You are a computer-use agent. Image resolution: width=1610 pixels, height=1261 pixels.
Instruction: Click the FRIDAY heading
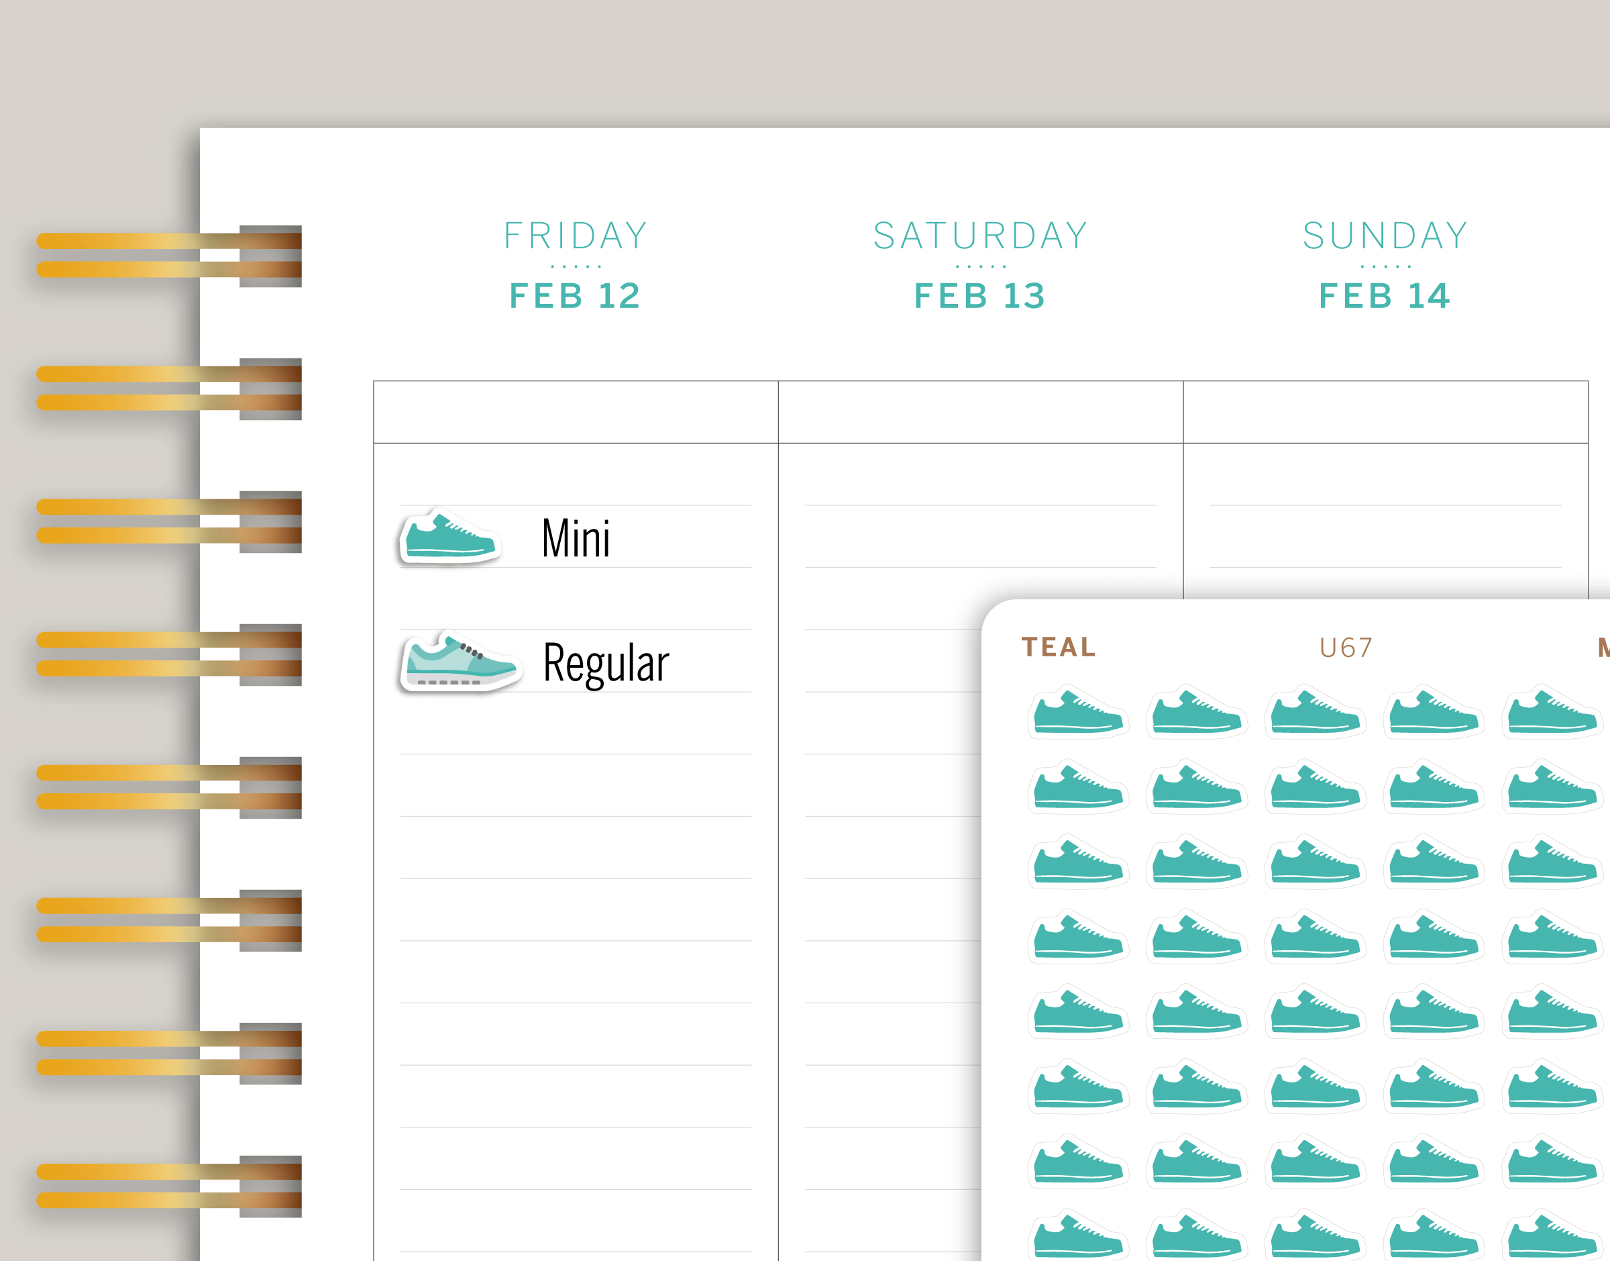click(575, 236)
